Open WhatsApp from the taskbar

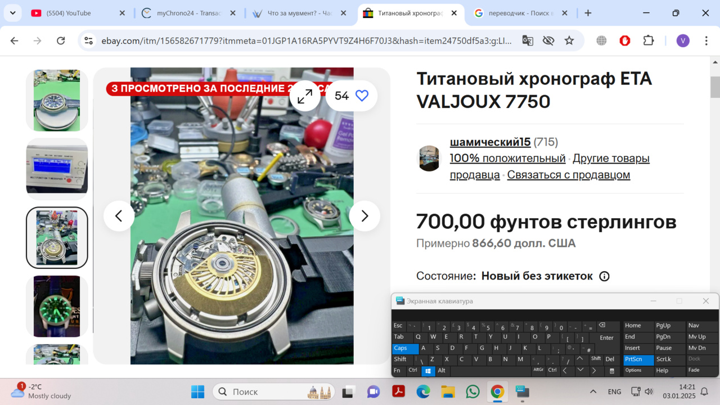[x=472, y=391]
